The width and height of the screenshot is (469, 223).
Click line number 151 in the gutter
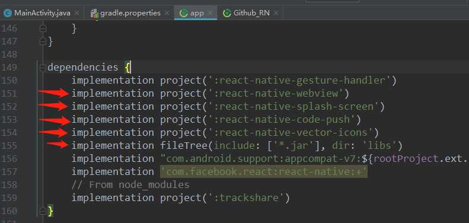click(9, 94)
